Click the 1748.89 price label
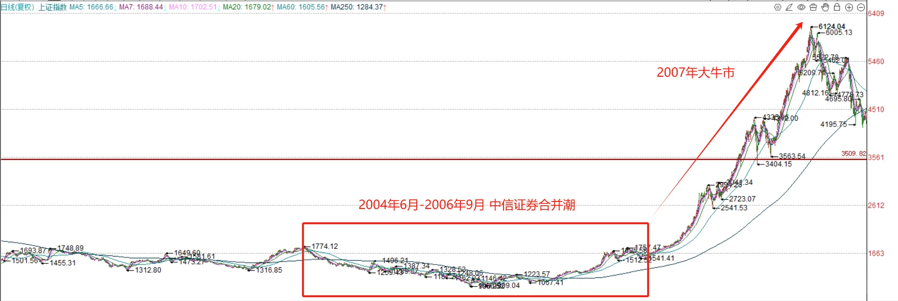The image size is (898, 301). click(70, 248)
